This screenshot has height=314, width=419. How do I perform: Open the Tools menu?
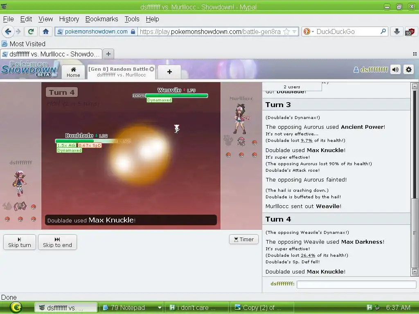tap(132, 19)
